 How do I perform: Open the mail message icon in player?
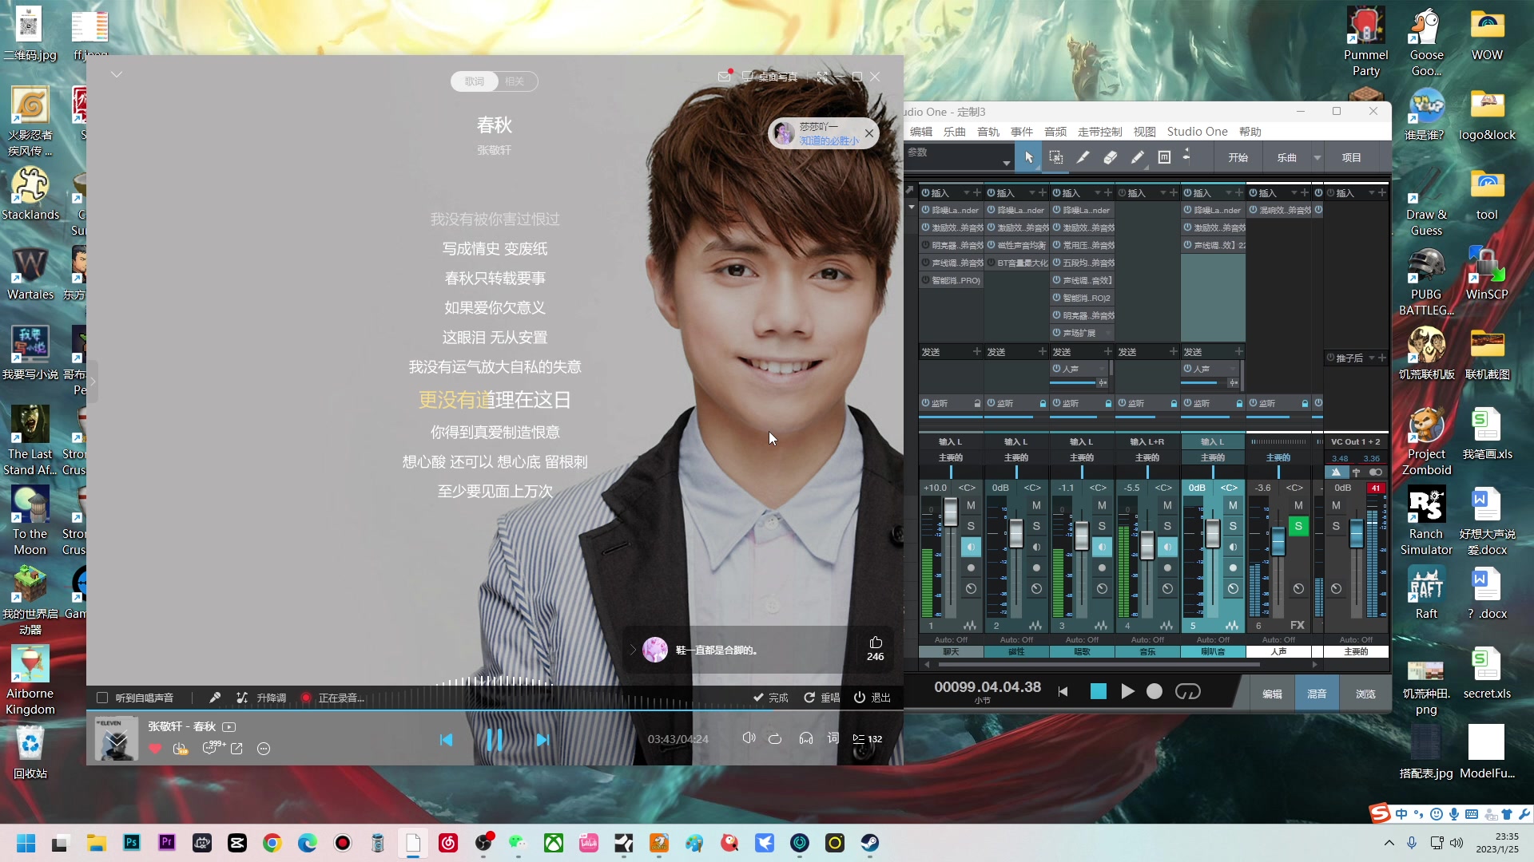(725, 76)
